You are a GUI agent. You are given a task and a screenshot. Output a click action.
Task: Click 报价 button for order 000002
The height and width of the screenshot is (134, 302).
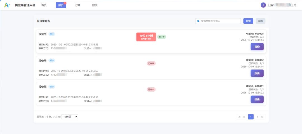click(x=257, y=73)
